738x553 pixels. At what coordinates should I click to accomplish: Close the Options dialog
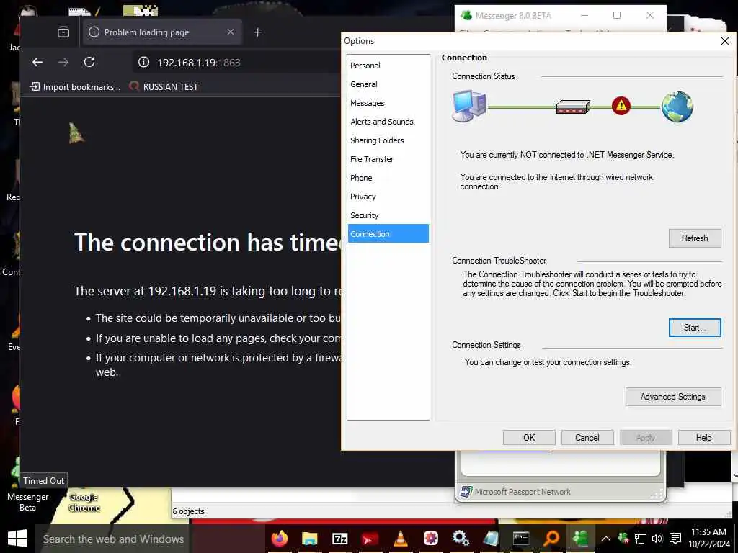click(725, 41)
